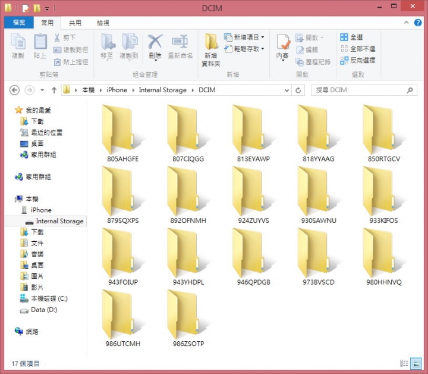Select the 986ZSOTP folder
This screenshot has width=428, height=374.
[x=188, y=318]
